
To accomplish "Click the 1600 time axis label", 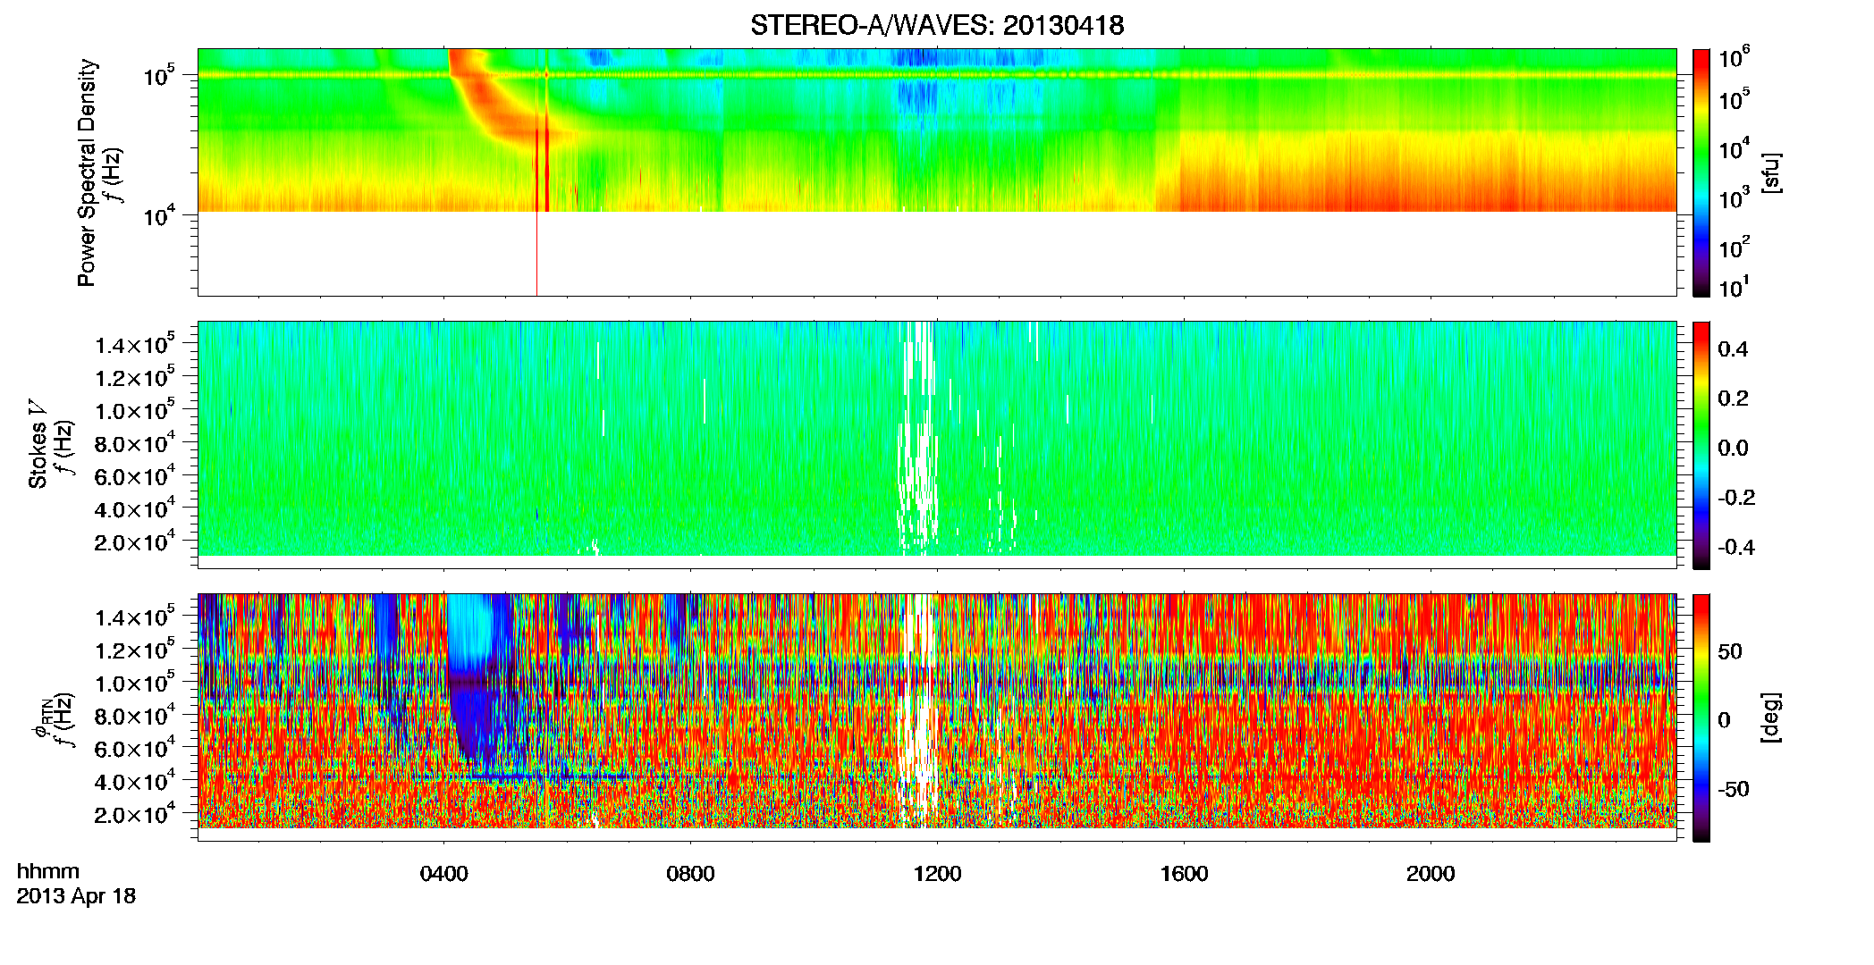I will tap(1184, 874).
